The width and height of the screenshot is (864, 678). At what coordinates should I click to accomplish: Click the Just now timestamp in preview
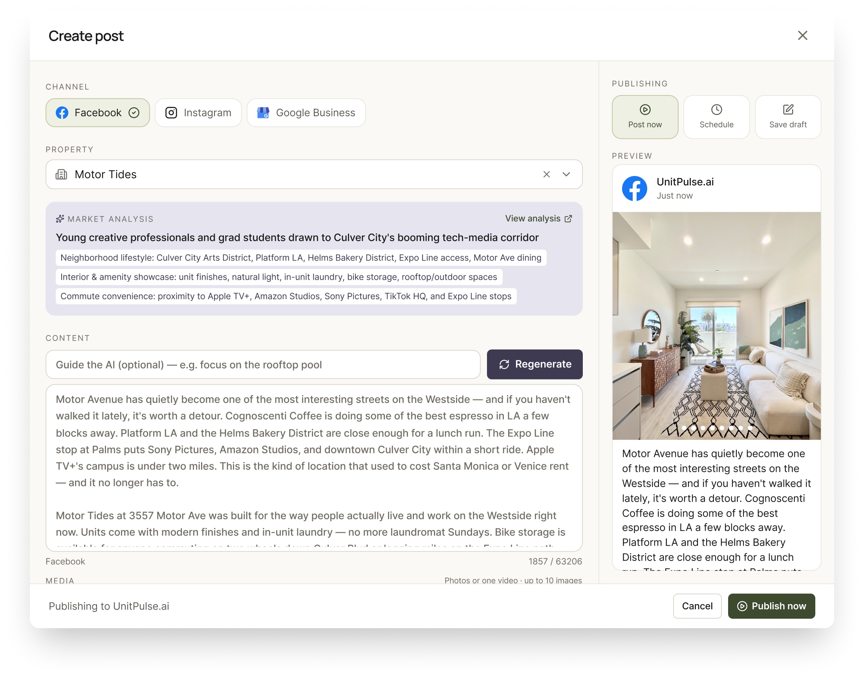(x=674, y=196)
